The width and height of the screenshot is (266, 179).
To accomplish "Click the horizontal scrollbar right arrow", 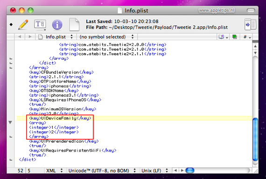I will pos(182,170).
